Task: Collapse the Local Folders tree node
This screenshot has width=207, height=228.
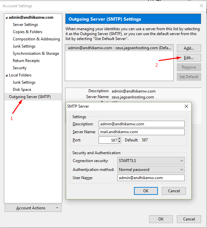Action: coord(7,75)
